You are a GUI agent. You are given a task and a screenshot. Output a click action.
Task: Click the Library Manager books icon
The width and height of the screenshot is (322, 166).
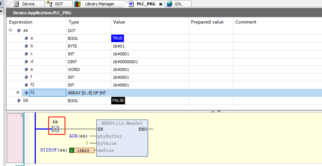coord(77,4)
